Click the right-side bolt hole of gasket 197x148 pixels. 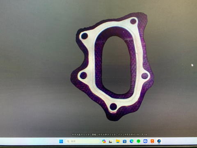click(x=145, y=76)
